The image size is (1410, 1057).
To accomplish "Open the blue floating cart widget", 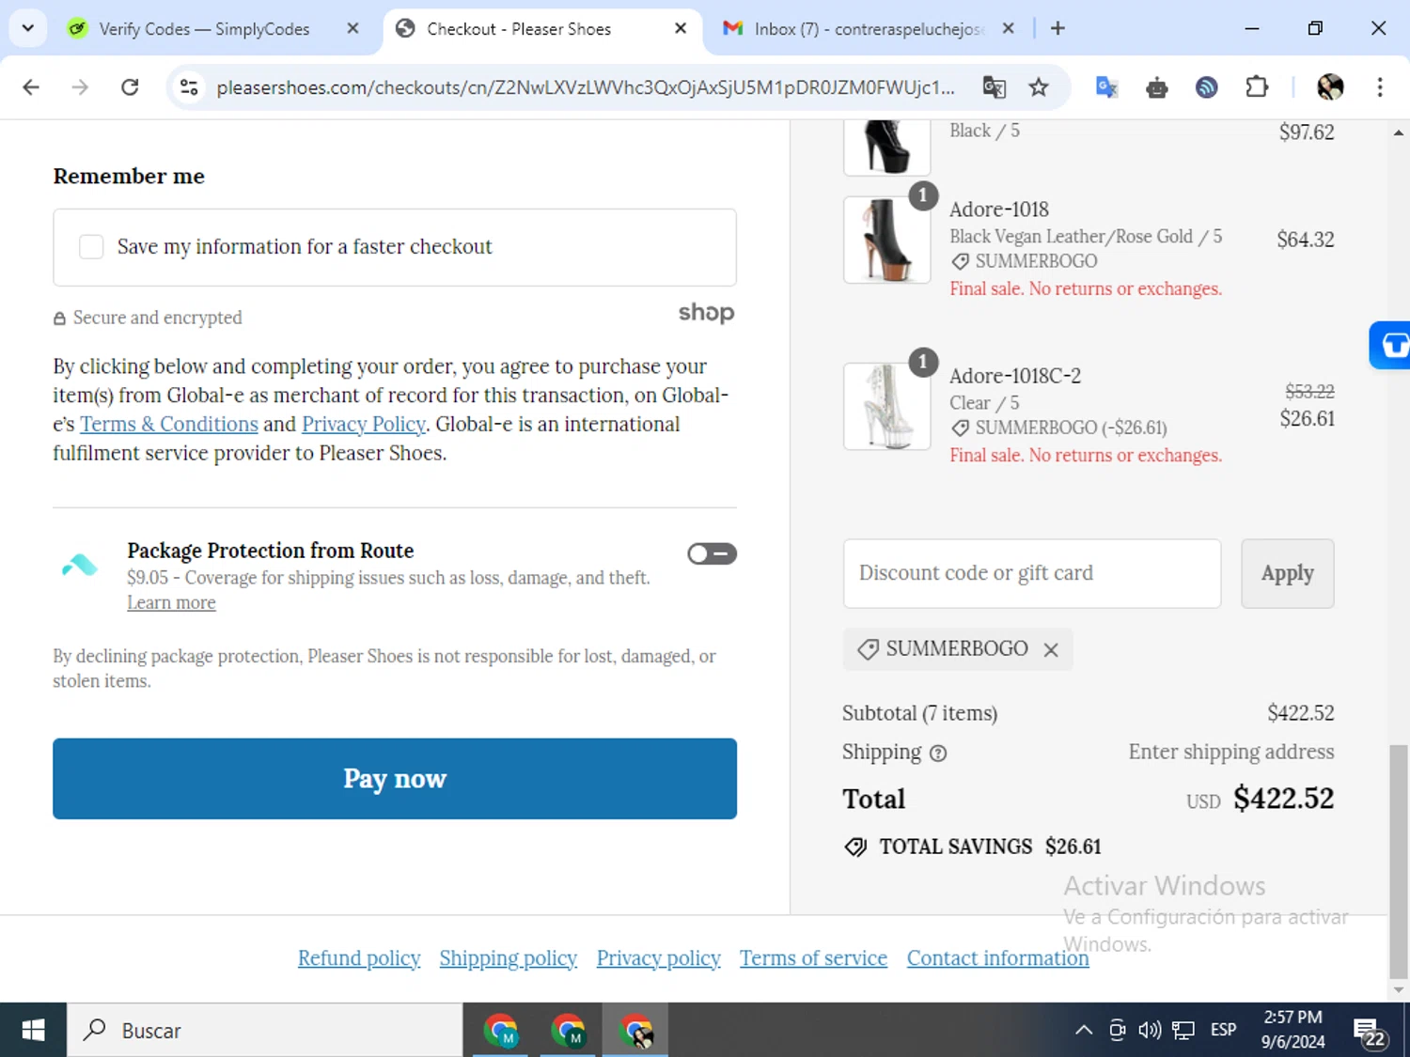I will tap(1391, 345).
